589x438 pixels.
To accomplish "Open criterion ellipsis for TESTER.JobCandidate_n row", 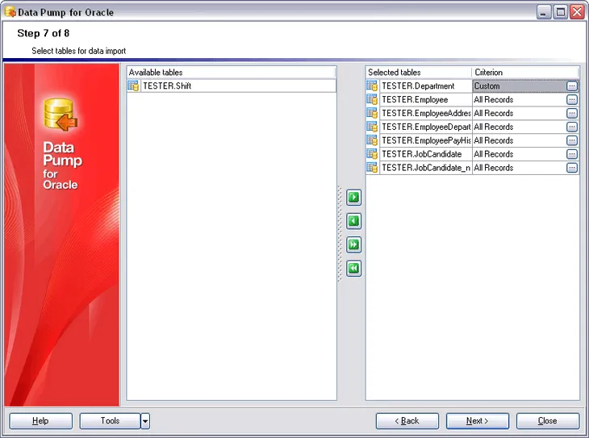I will tap(572, 168).
